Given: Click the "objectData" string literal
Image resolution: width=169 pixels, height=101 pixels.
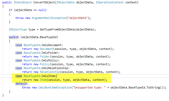Looking at the screenshot, I should [x=78, y=18].
